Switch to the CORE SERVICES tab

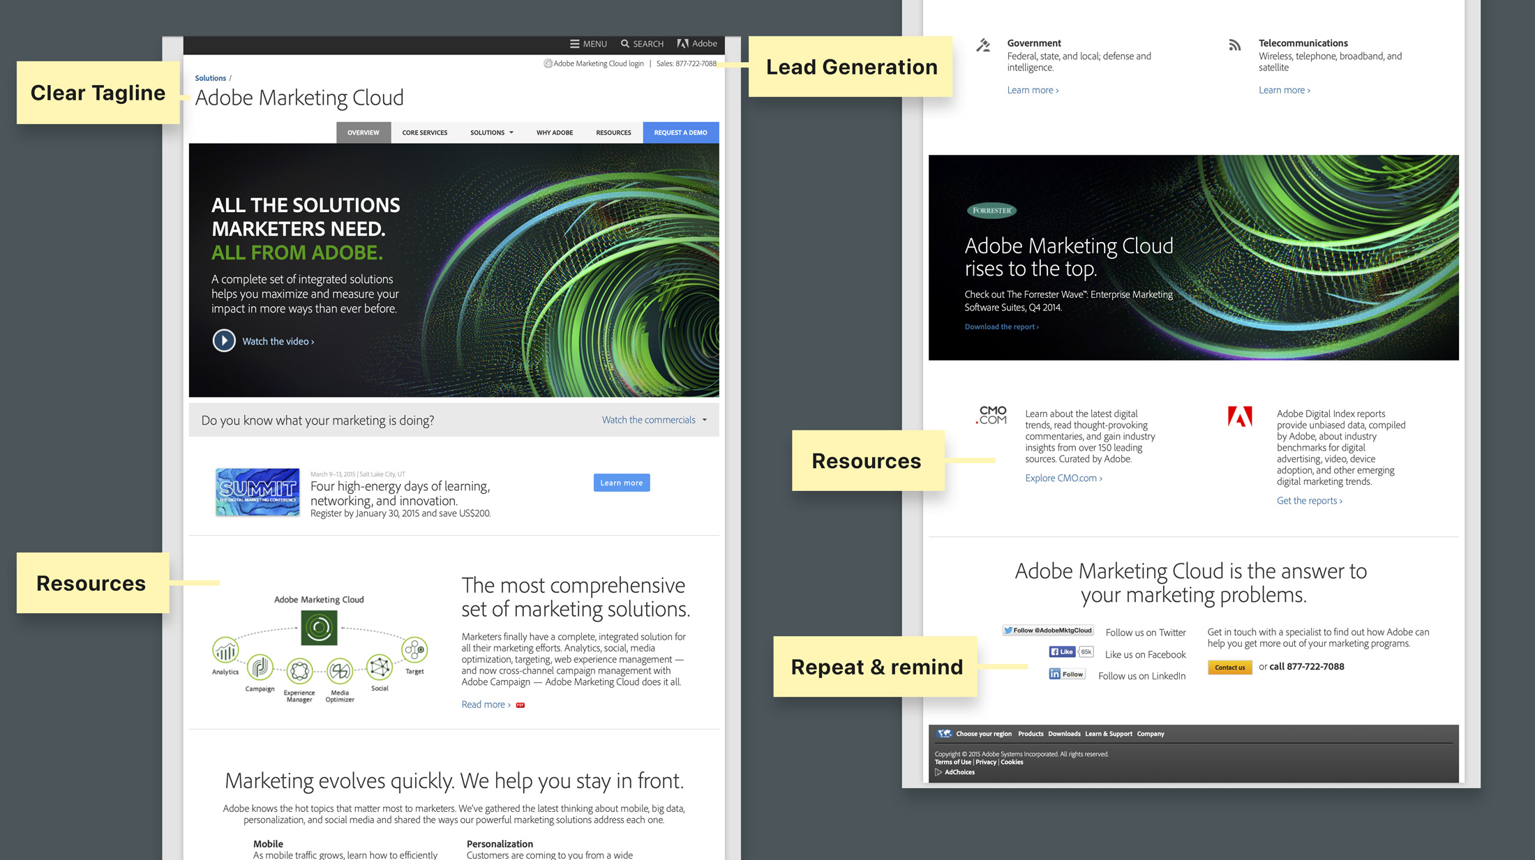click(x=424, y=133)
